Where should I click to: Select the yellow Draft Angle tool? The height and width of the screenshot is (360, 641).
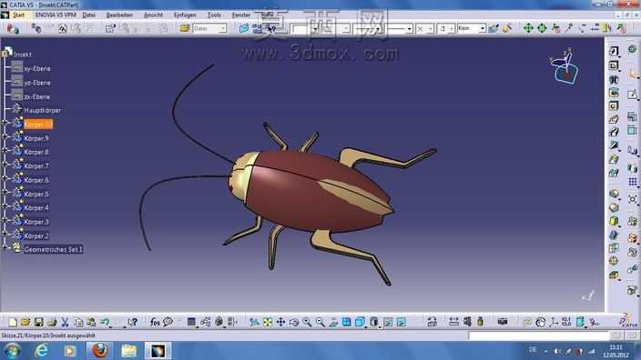click(614, 221)
